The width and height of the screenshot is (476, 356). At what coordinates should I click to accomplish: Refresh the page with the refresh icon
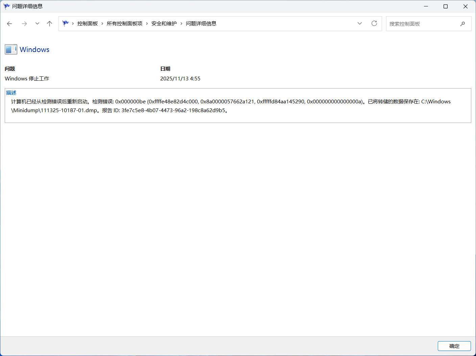point(374,23)
